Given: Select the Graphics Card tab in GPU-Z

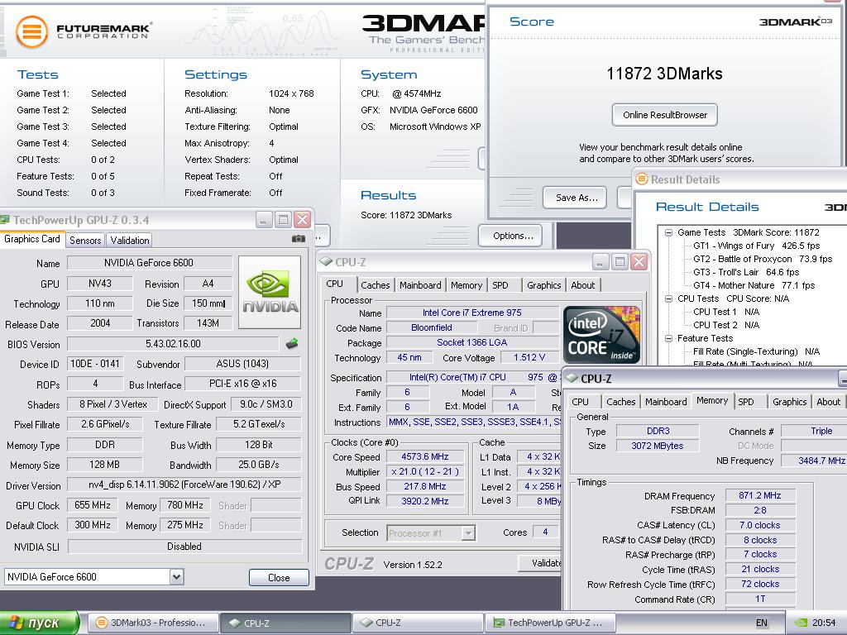Looking at the screenshot, I should pos(32,239).
